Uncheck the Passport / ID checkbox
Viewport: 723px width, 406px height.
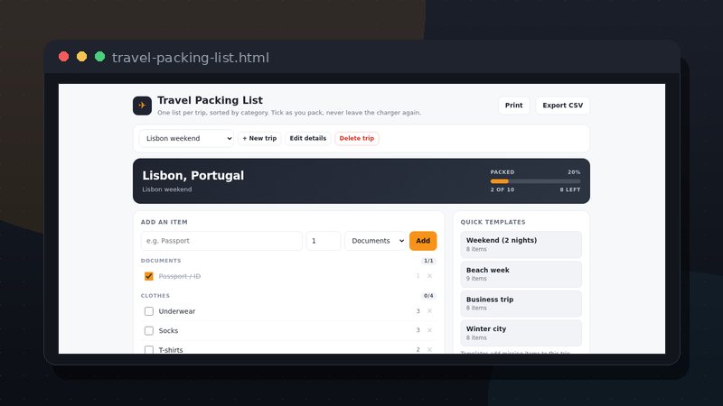point(148,276)
